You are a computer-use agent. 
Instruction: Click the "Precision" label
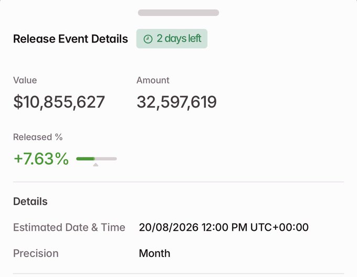tap(36, 253)
